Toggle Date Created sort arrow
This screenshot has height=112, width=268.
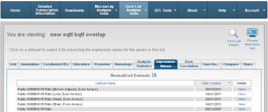(x=229, y=83)
